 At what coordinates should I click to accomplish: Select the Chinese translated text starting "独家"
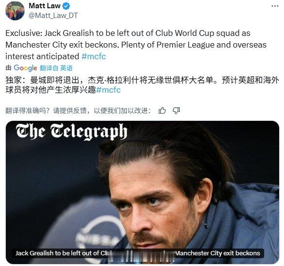142,85
